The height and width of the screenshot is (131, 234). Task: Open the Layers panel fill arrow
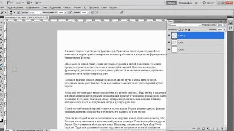click(224, 30)
